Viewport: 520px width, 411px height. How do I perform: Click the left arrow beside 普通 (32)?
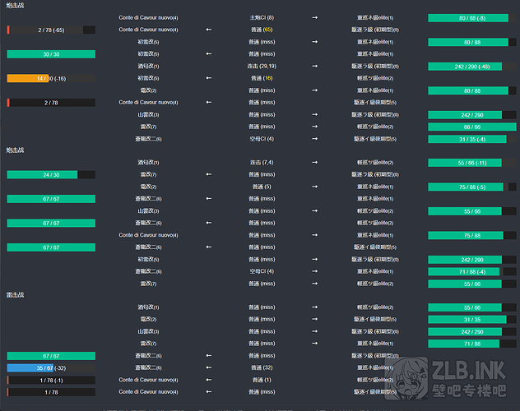(x=208, y=367)
